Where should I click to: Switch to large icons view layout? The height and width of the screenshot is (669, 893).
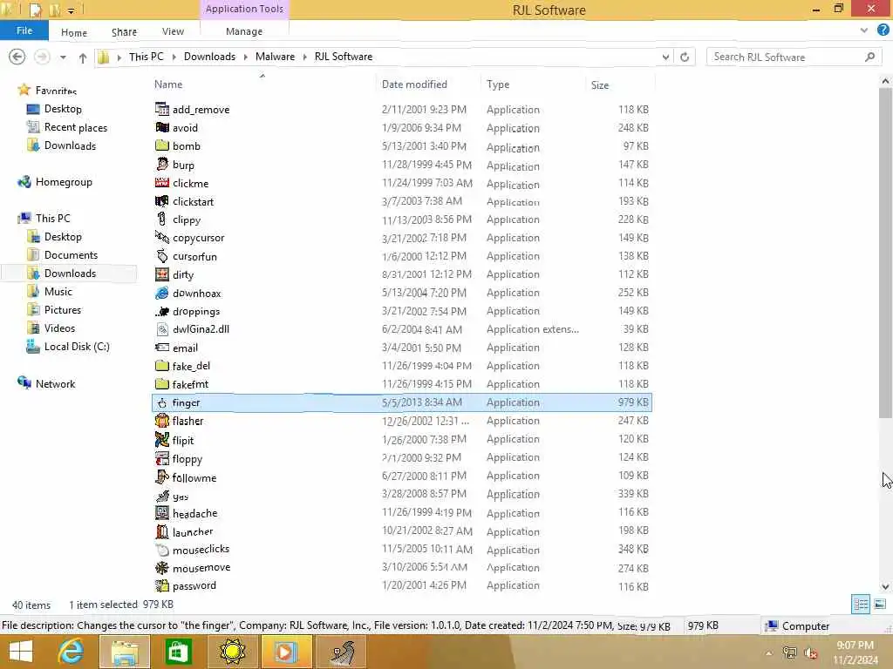coord(880,605)
